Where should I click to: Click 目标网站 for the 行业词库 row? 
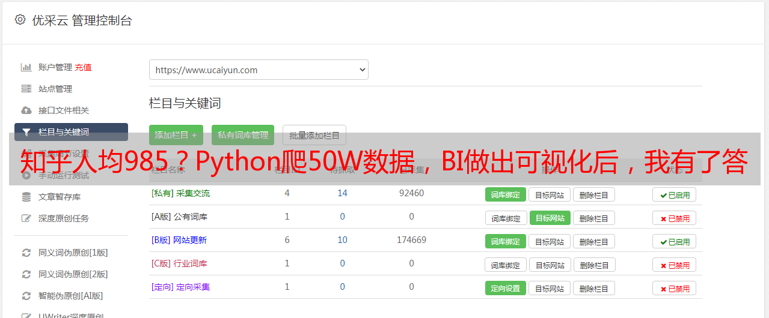click(x=550, y=265)
